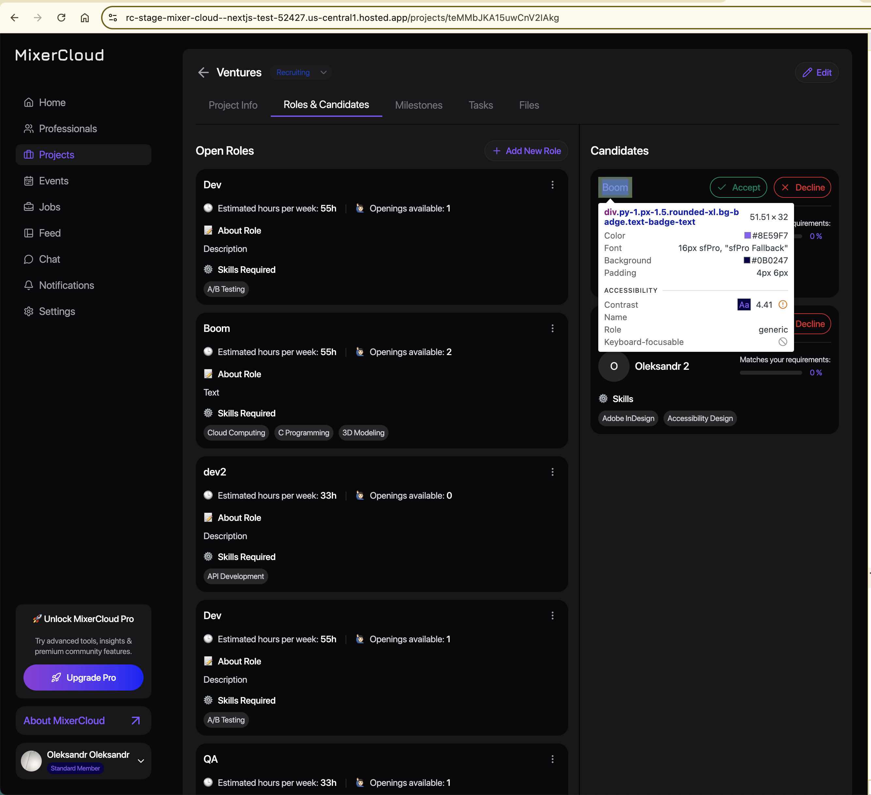The width and height of the screenshot is (871, 795).
Task: Open the Home sidebar item
Action: tap(52, 102)
